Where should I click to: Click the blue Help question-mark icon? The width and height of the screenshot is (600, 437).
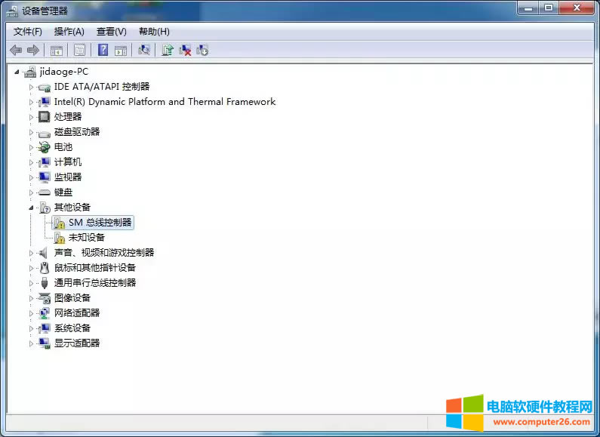tap(103, 50)
